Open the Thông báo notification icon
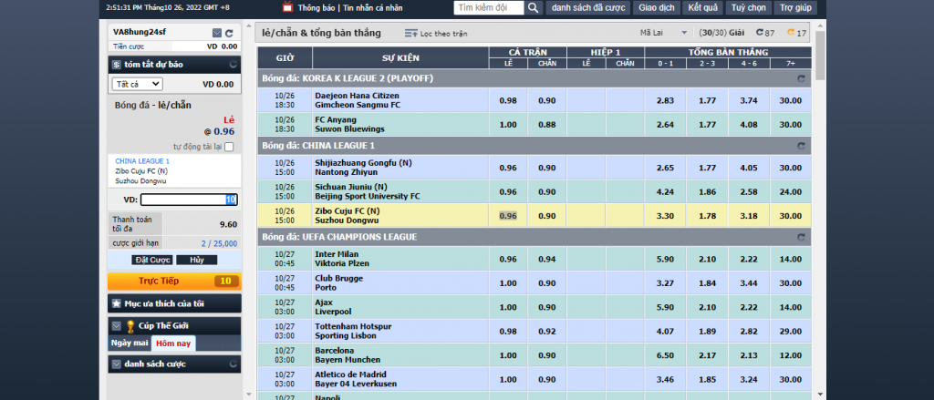The width and height of the screenshot is (934, 400). click(287, 7)
